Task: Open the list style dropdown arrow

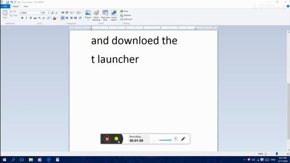Action: [74, 13]
